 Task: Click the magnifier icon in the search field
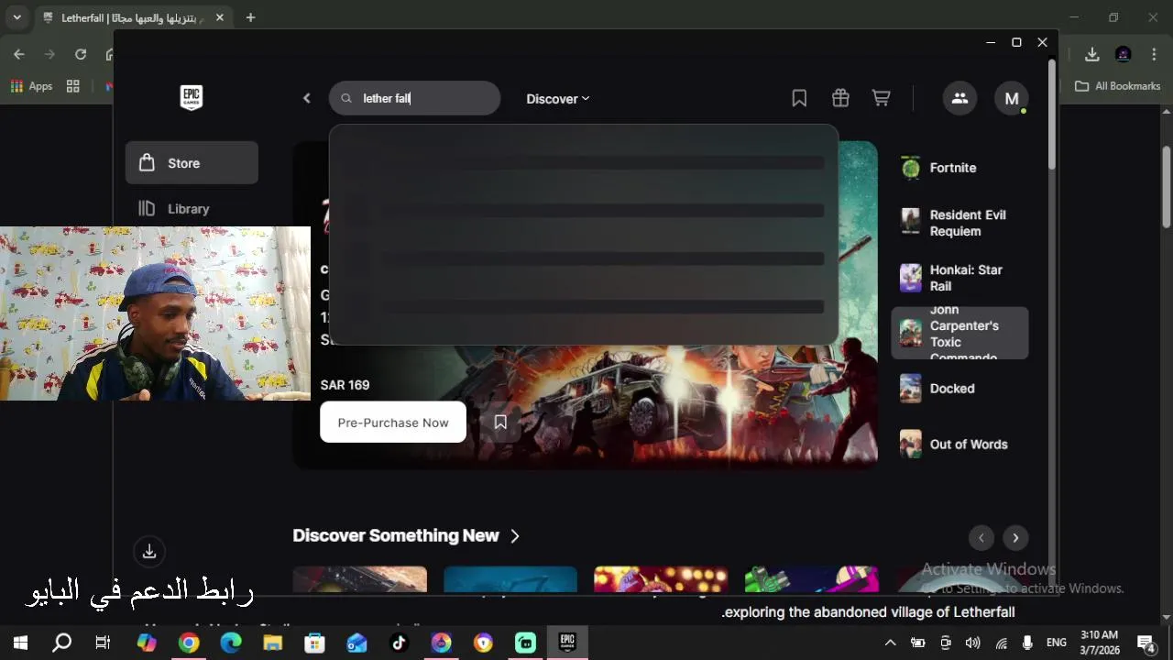pyautogui.click(x=346, y=98)
